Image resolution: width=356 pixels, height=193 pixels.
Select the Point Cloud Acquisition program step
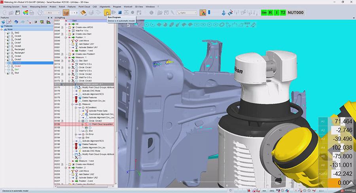click(x=102, y=124)
